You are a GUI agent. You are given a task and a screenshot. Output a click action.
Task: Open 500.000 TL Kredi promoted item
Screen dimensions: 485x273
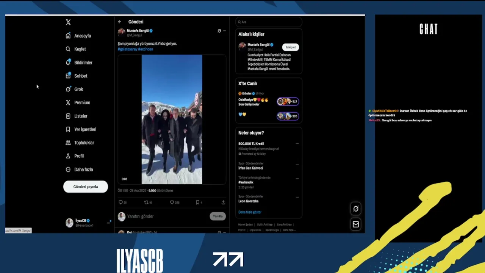251,144
